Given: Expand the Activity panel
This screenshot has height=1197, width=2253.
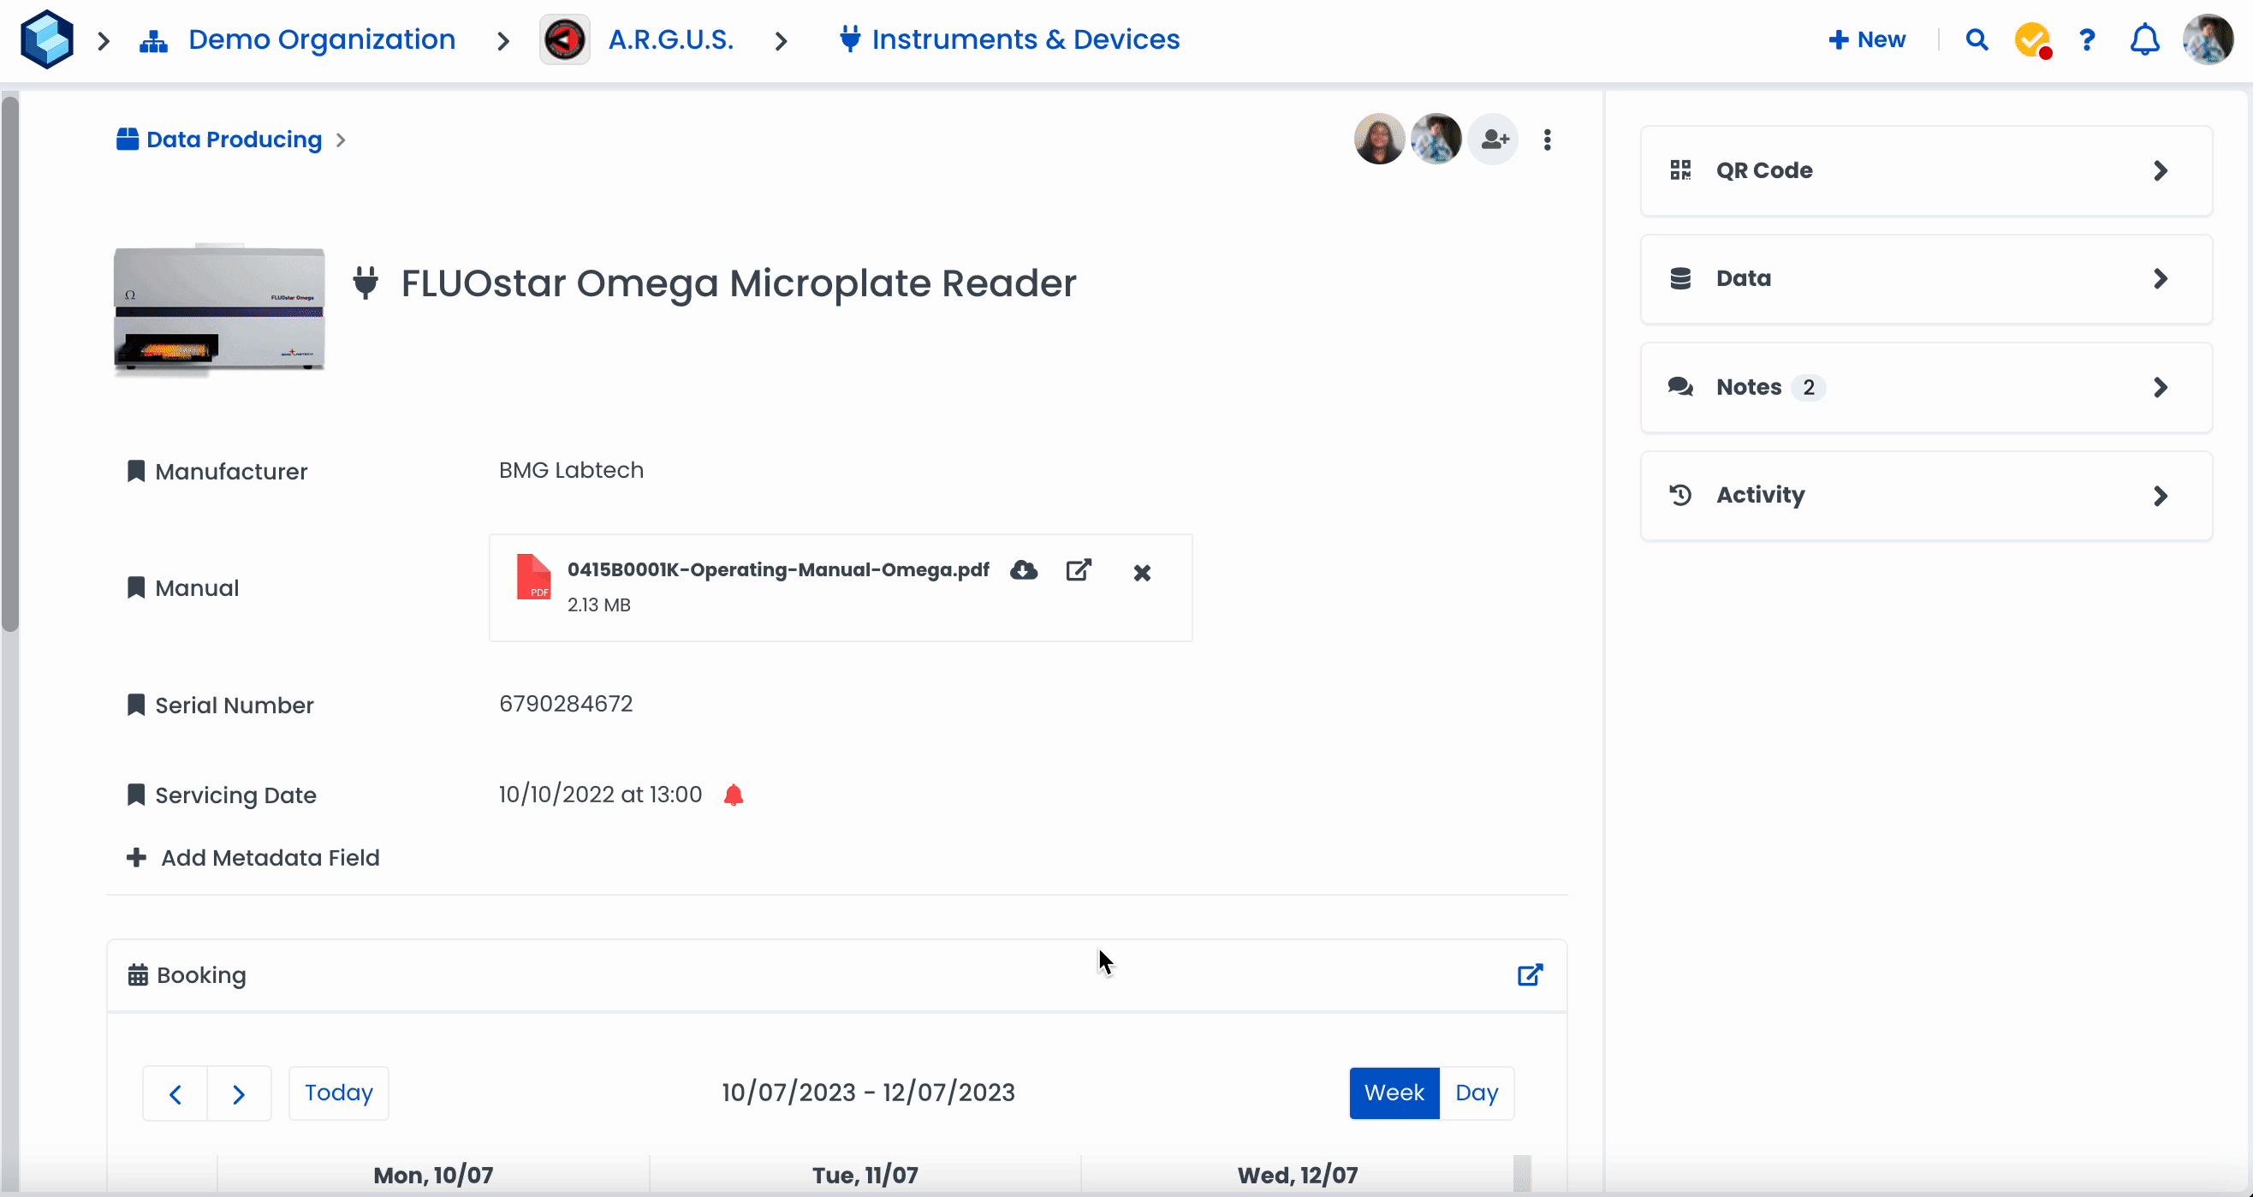Looking at the screenshot, I should tap(1926, 495).
